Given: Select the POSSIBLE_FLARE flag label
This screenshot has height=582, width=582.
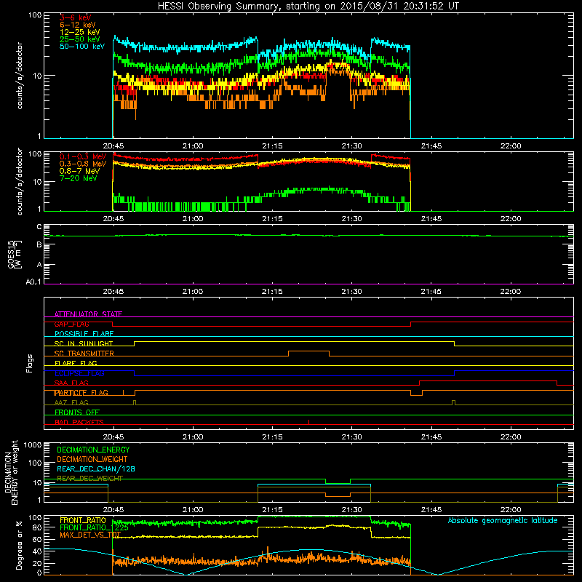Looking at the screenshot, I should point(84,334).
